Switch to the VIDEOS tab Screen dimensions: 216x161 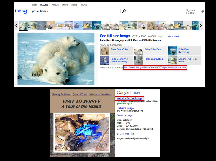pyautogui.click(x=55, y=5)
